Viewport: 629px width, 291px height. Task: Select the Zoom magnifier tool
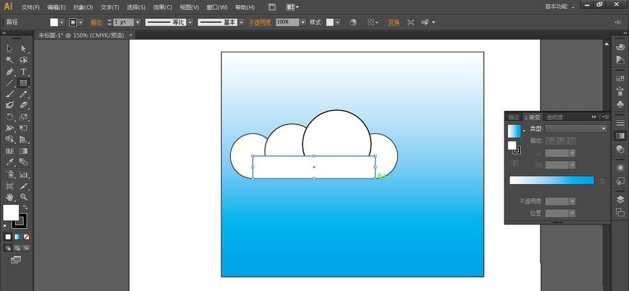(24, 197)
